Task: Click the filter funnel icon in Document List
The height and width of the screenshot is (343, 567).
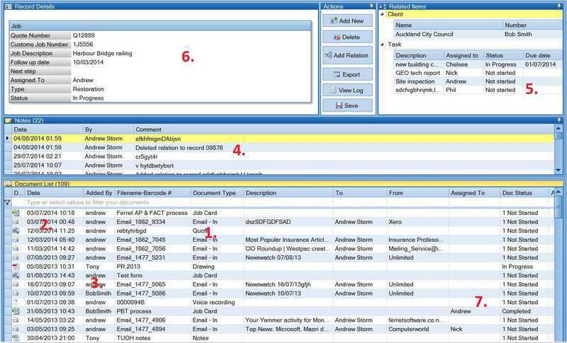Action: pyautogui.click(x=7, y=202)
